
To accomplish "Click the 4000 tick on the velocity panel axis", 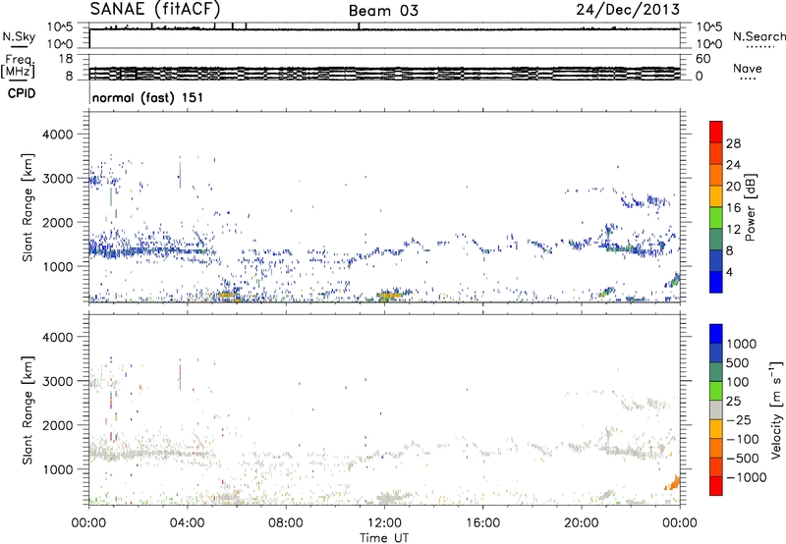I will (57, 337).
